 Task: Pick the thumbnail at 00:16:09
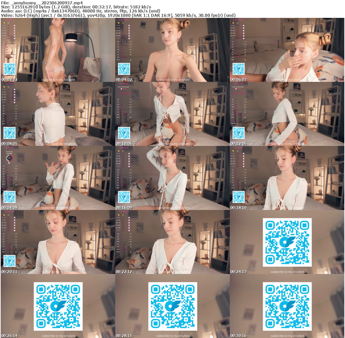click(x=172, y=178)
